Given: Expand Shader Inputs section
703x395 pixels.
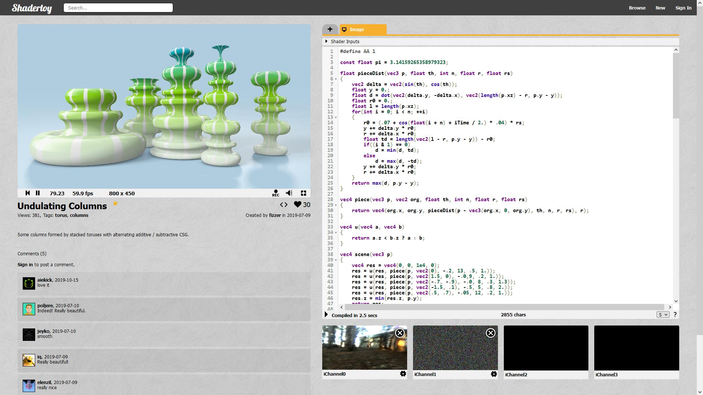Looking at the screenshot, I should tap(326, 41).
